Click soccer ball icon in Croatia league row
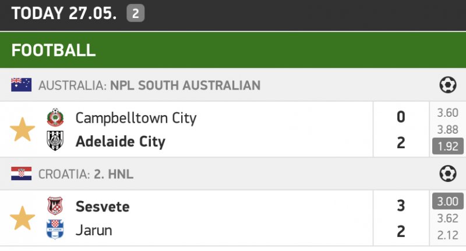The image size is (466, 251). coord(447,173)
